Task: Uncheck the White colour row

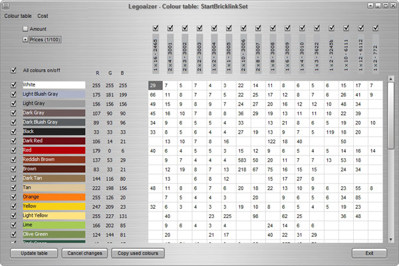Action: click(13, 84)
